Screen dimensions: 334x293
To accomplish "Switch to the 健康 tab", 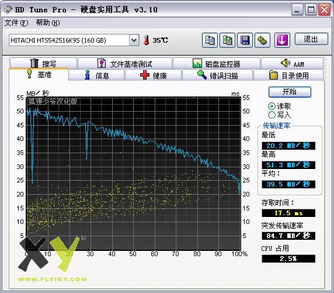I will [x=153, y=75].
